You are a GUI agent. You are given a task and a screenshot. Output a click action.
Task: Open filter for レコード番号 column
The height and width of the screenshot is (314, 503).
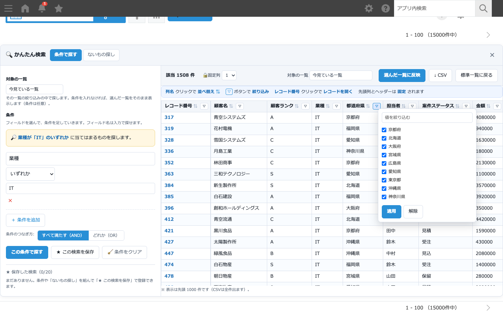204,106
